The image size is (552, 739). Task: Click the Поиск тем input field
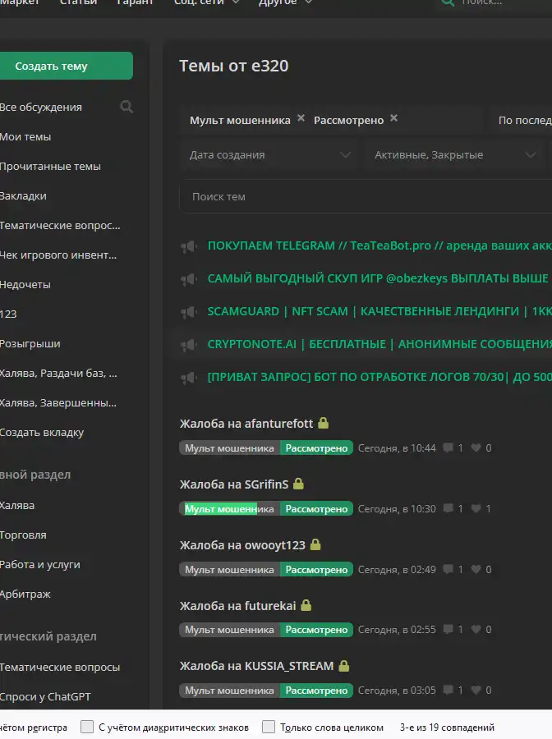366,196
